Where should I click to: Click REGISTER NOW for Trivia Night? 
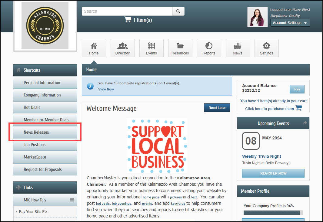point(273,173)
